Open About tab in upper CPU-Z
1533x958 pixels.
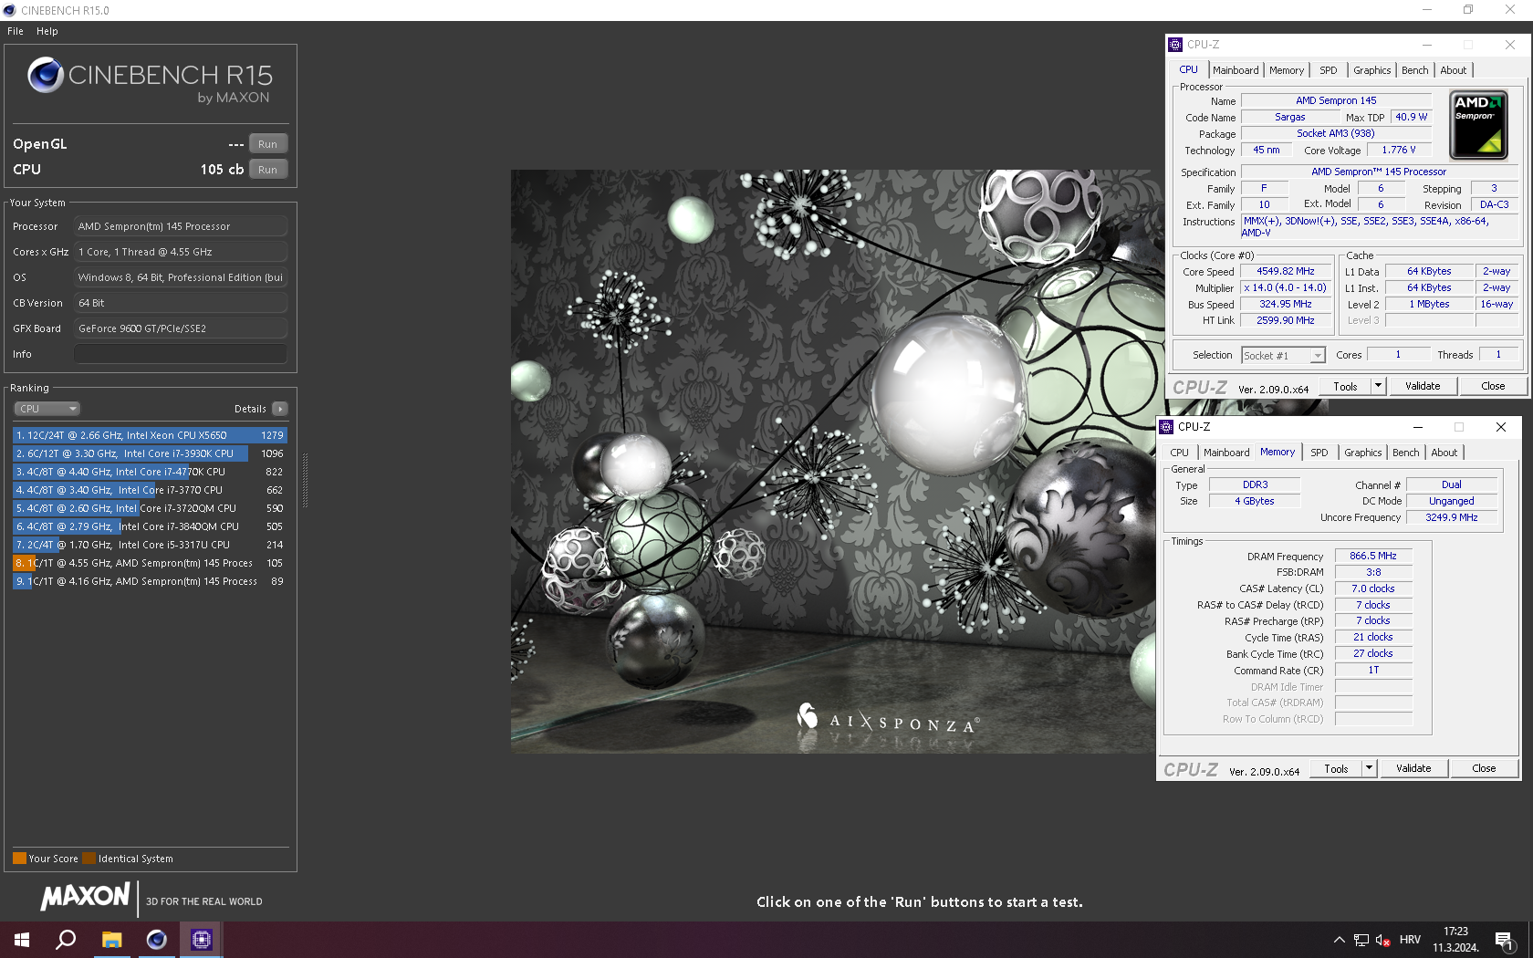point(1454,70)
